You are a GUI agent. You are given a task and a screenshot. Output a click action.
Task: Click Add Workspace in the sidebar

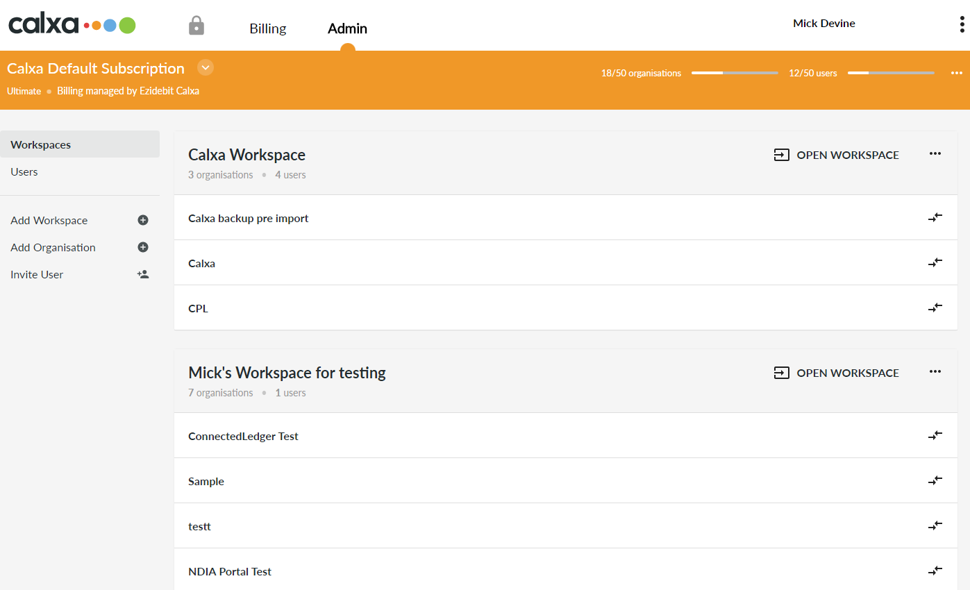[49, 220]
